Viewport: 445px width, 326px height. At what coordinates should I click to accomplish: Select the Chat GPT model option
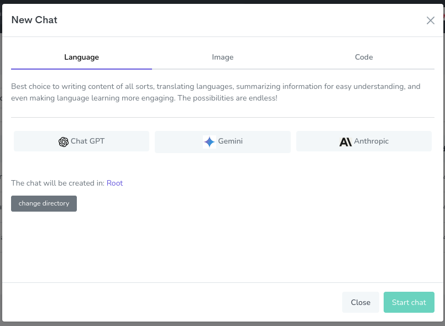[81, 141]
